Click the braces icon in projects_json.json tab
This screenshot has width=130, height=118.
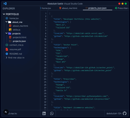click(x=87, y=8)
